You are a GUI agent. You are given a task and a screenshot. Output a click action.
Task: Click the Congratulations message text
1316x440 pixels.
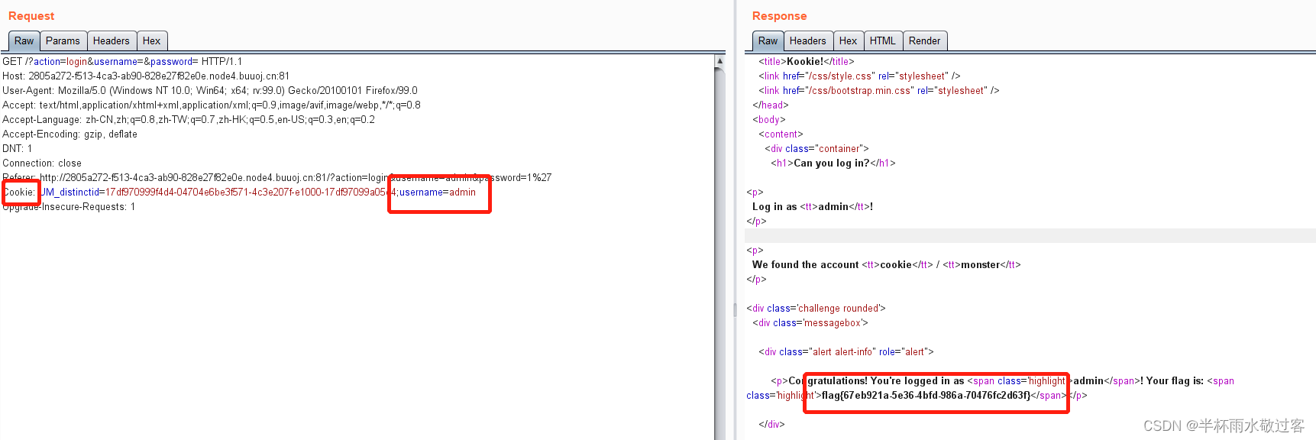pos(876,381)
